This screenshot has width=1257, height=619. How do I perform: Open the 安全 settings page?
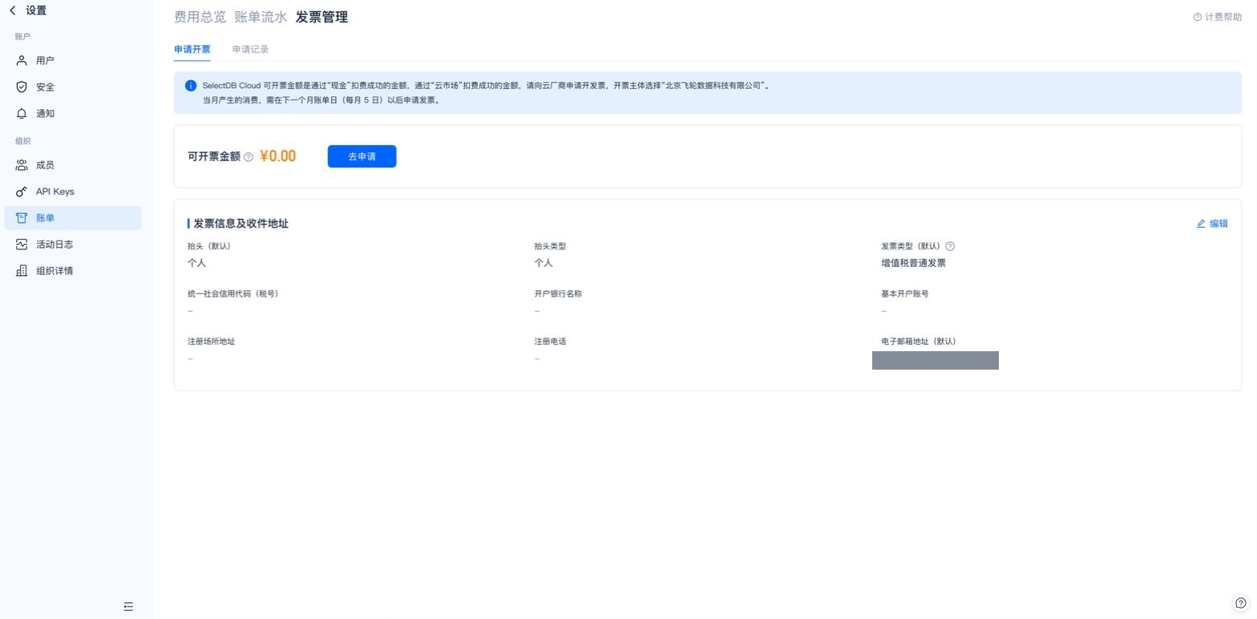tap(73, 87)
